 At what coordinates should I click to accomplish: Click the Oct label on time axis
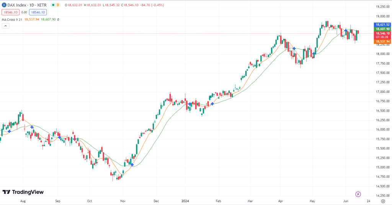tap(90, 201)
